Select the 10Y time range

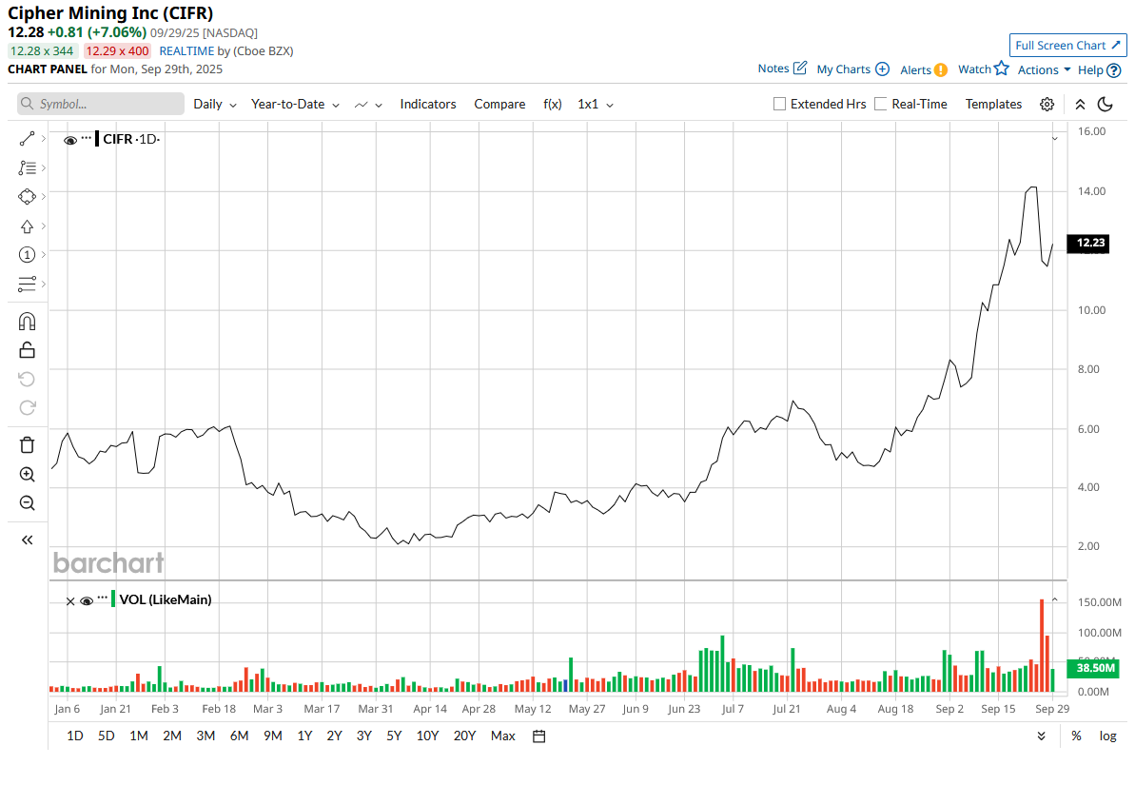(427, 736)
